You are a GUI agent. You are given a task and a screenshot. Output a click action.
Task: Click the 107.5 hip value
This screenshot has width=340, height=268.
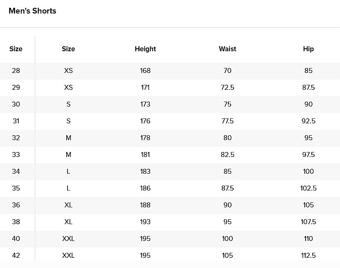[x=308, y=222]
